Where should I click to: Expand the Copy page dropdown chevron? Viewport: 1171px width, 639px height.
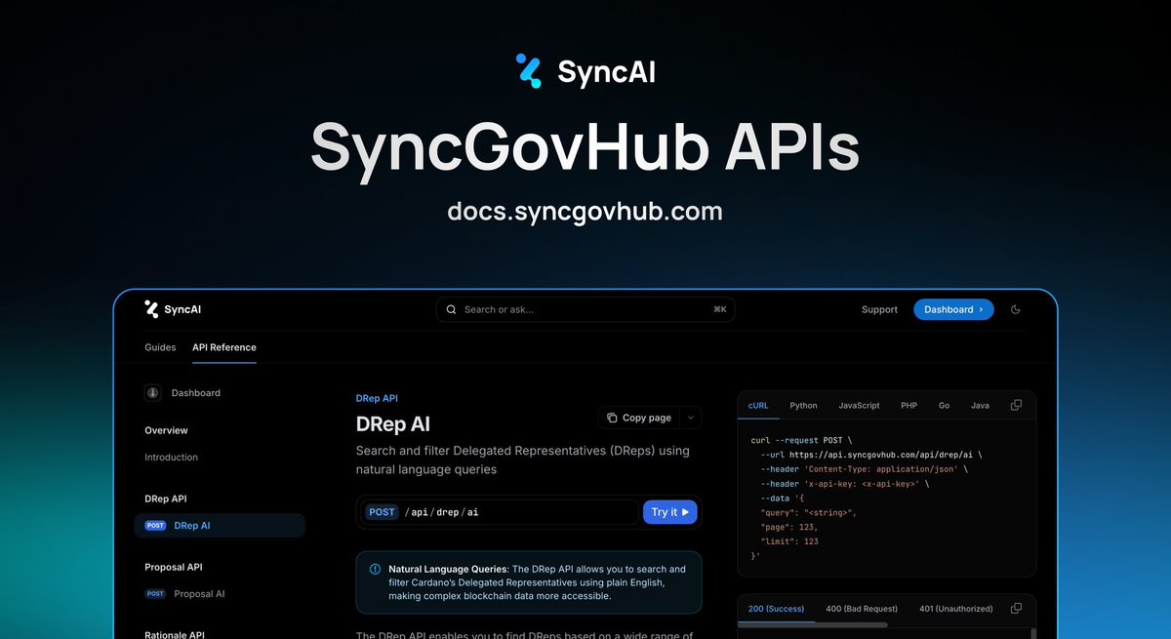click(691, 418)
